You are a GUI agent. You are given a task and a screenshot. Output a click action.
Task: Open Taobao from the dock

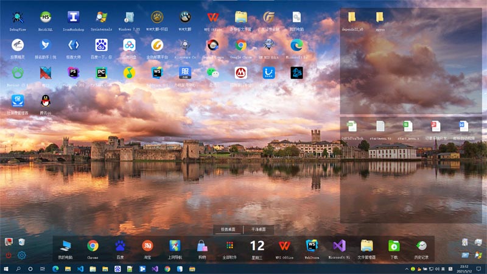[x=147, y=245]
